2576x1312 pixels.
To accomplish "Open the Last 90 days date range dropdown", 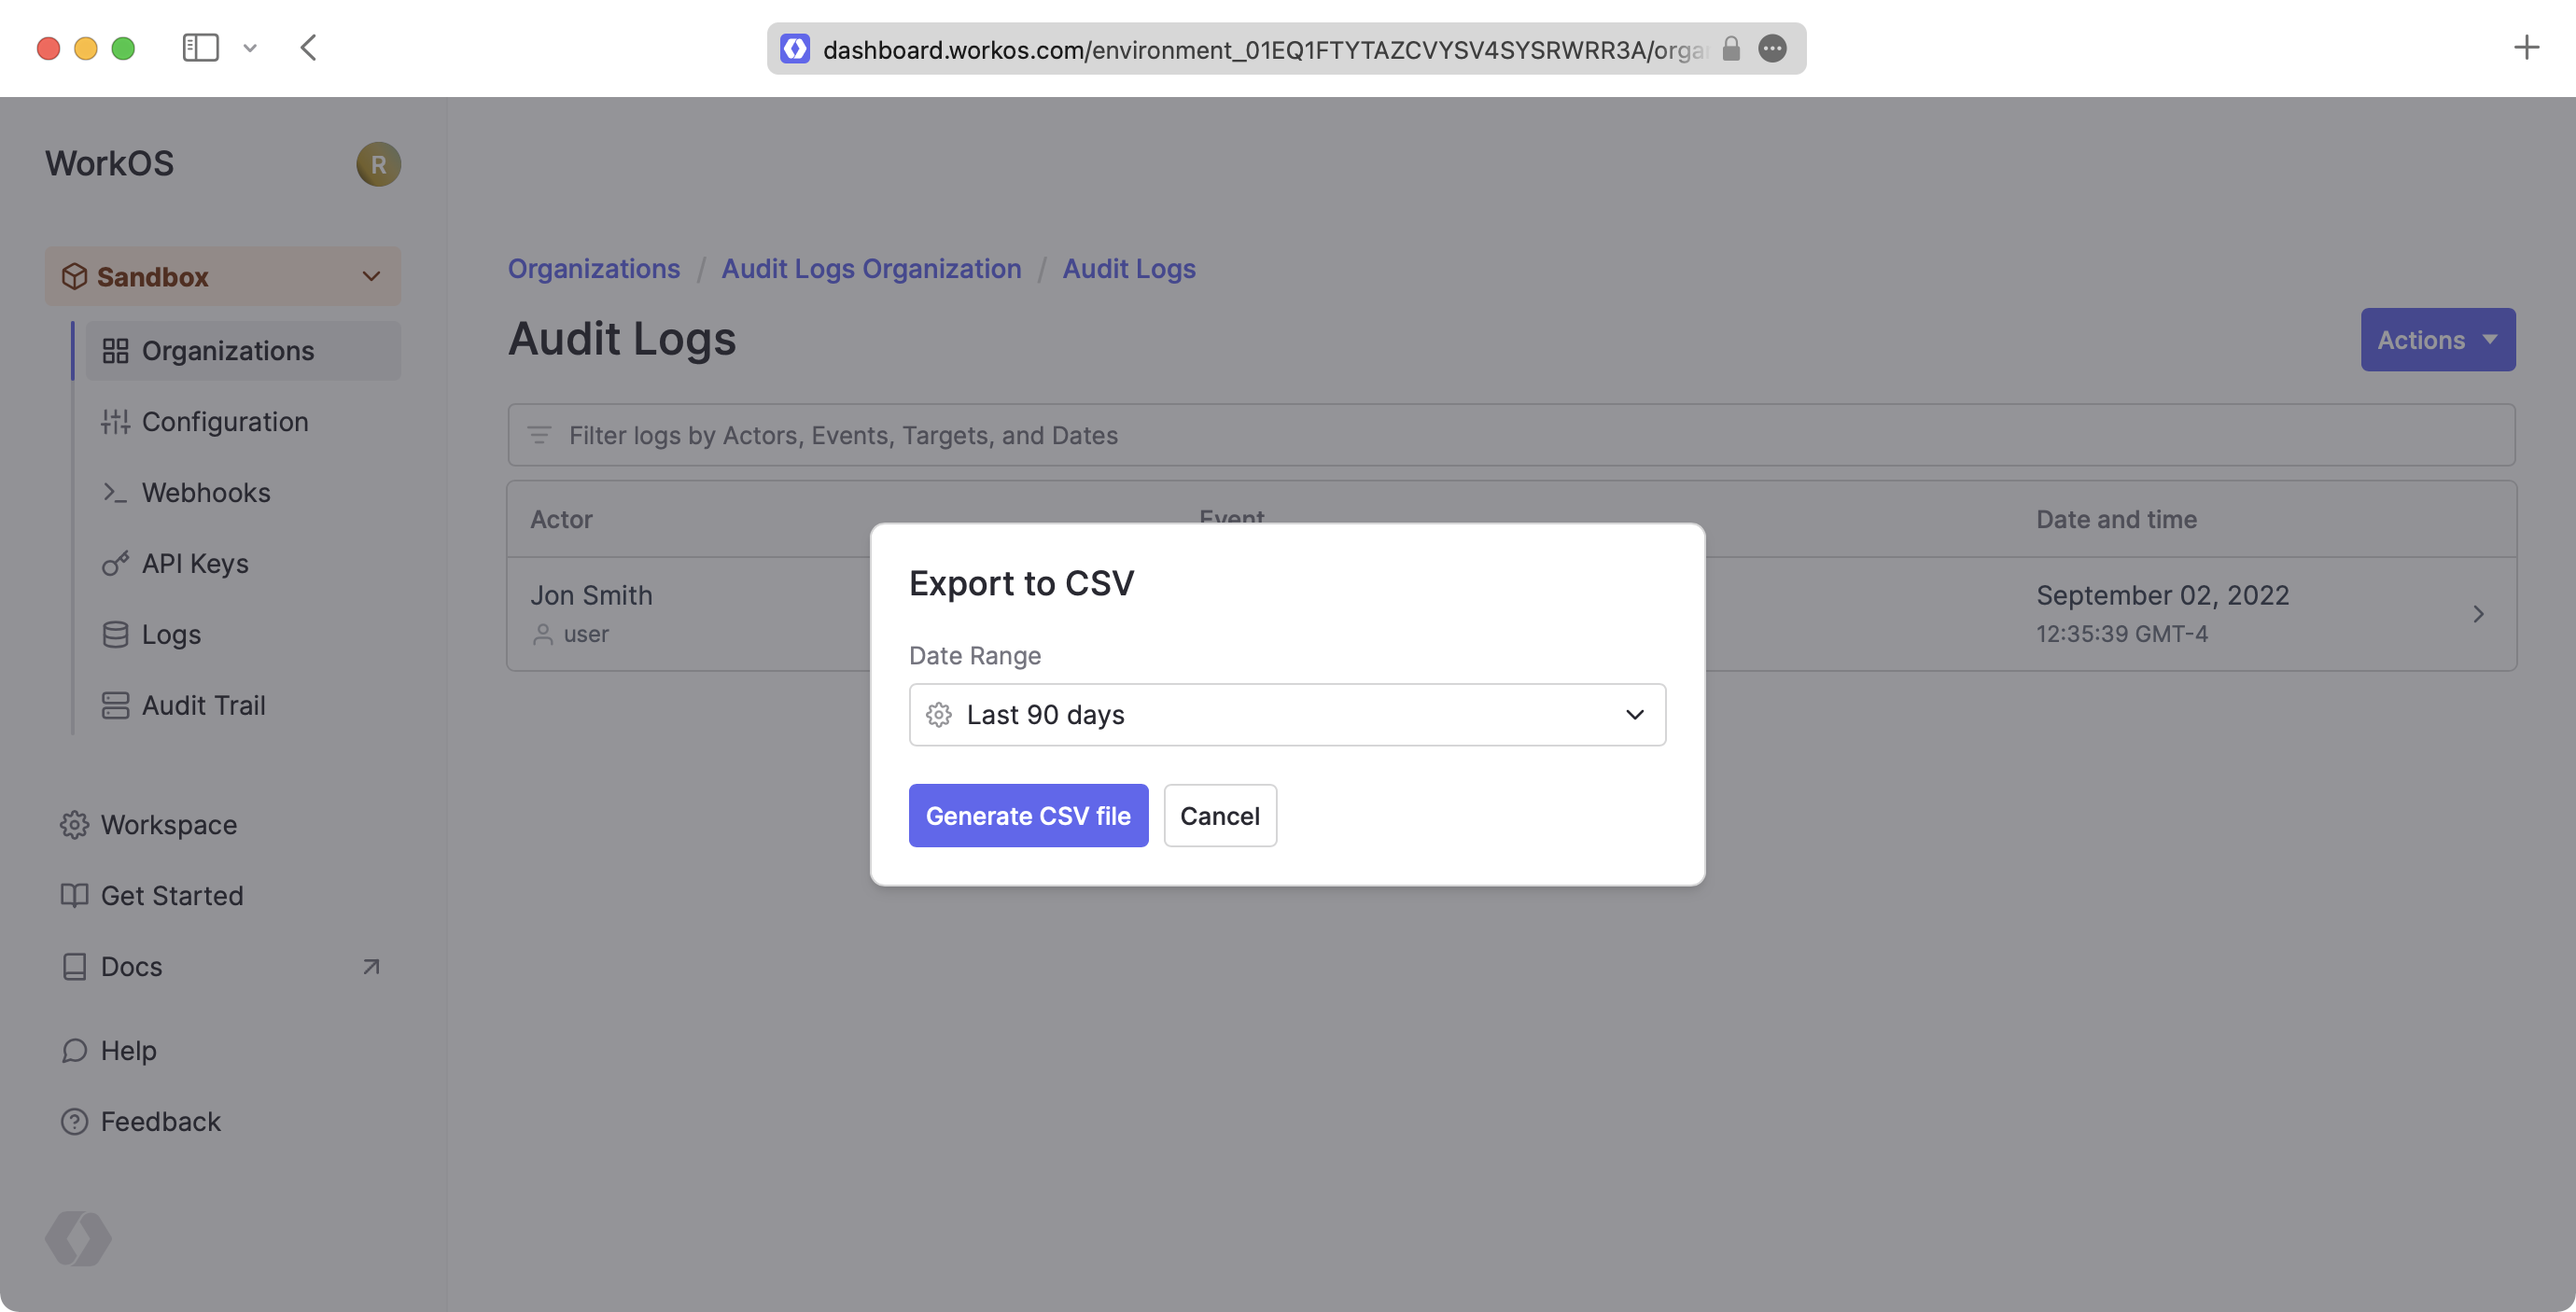I will tap(1286, 715).
